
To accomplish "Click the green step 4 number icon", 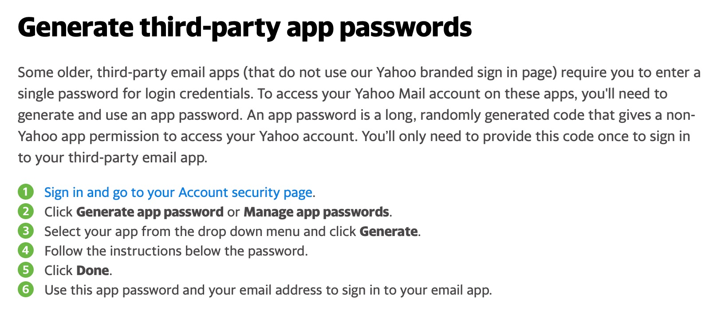I will (x=26, y=251).
